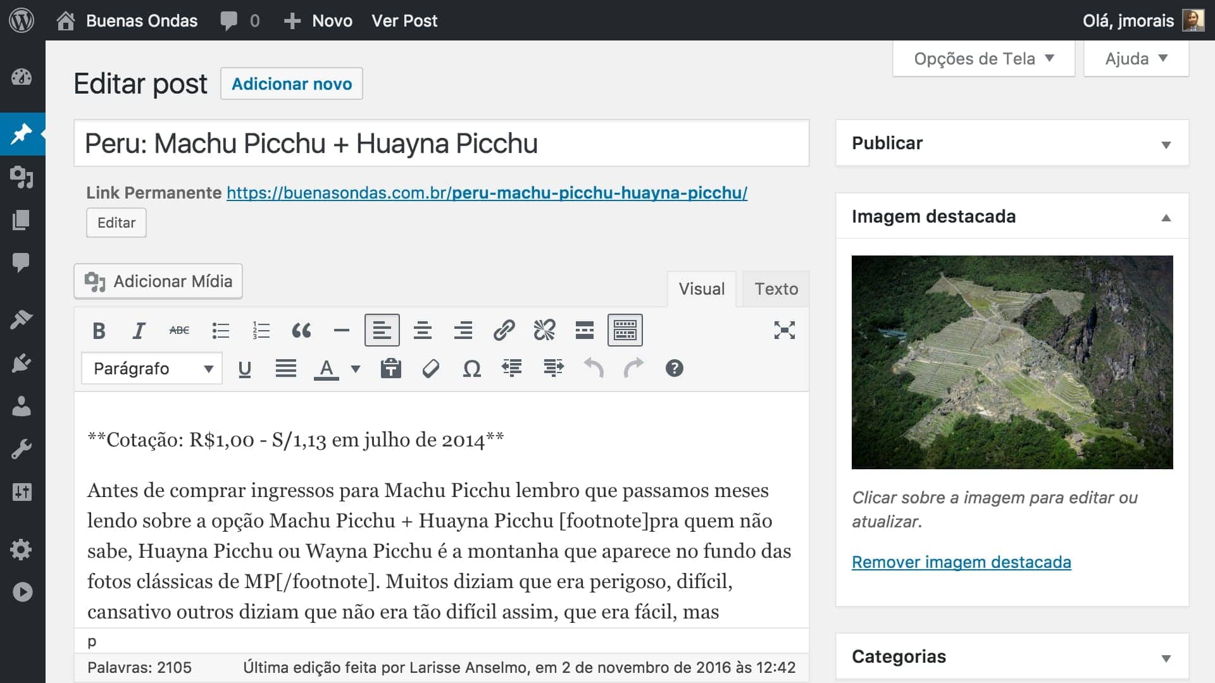Screen dimensions: 1215x683
Task: Click Adicionar novo button
Action: (x=292, y=83)
